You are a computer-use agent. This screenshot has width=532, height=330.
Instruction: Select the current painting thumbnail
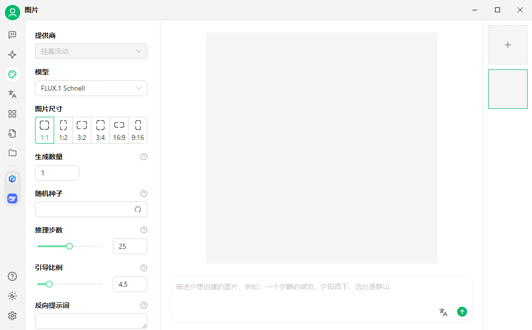point(507,89)
